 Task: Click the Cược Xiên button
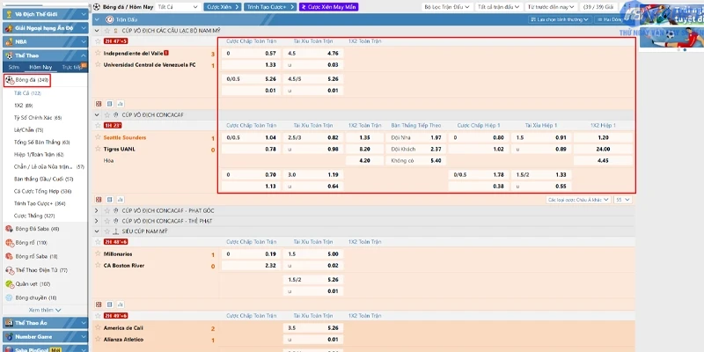click(223, 7)
